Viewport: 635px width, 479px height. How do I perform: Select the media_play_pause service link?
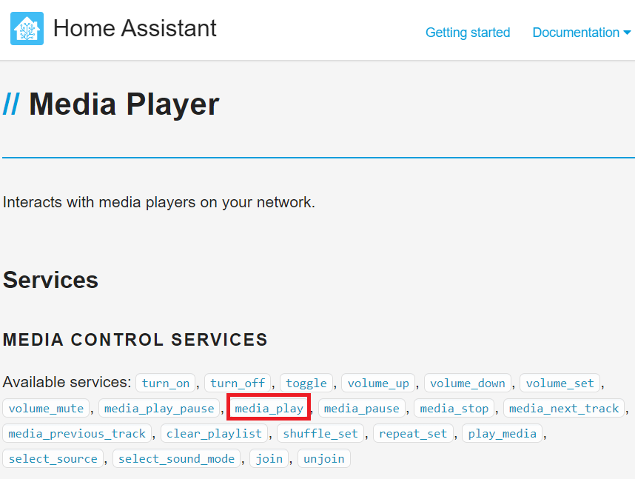(x=159, y=408)
